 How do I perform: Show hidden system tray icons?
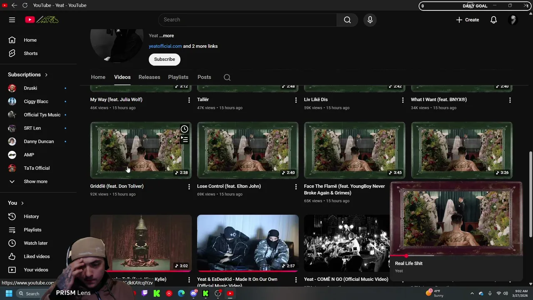pos(472,293)
